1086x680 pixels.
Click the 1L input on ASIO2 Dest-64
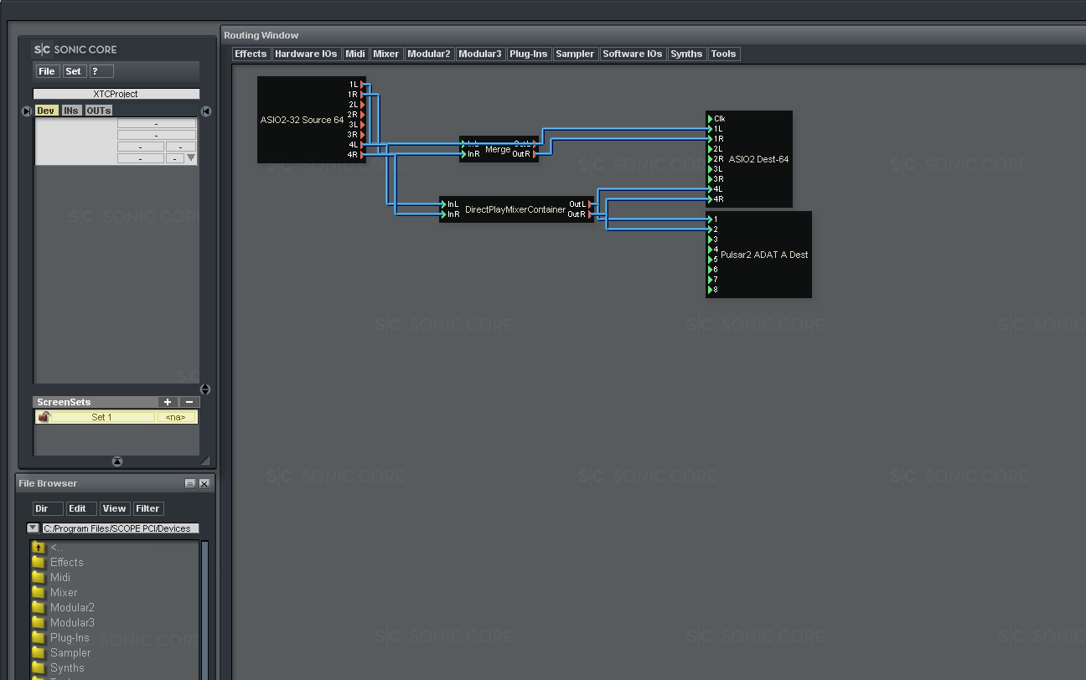pyautogui.click(x=711, y=129)
